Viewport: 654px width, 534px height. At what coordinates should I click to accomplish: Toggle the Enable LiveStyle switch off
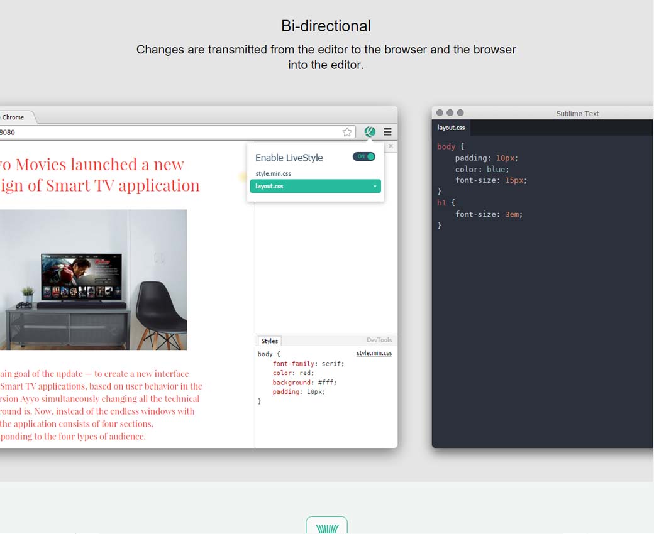point(364,156)
